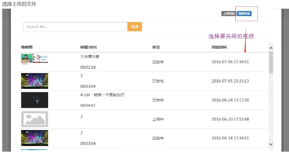Click the Search for... input field

75,27
